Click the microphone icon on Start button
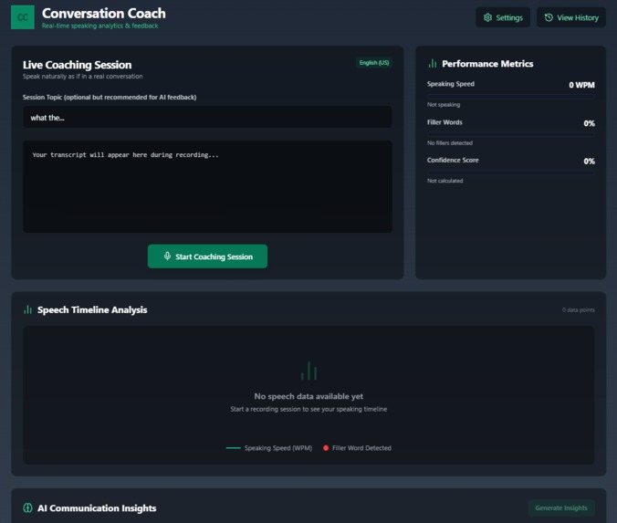This screenshot has height=523, width=617. [167, 256]
